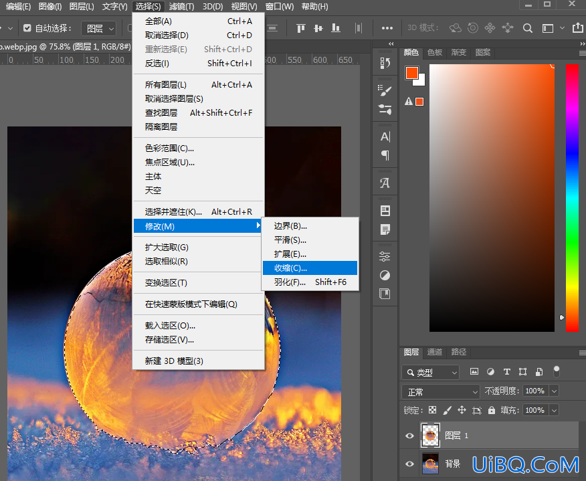Toggle the 自动选择 checkbox
The width and height of the screenshot is (586, 481).
tap(27, 28)
